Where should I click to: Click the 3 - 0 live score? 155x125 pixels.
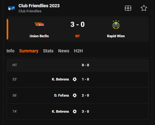click(77, 24)
